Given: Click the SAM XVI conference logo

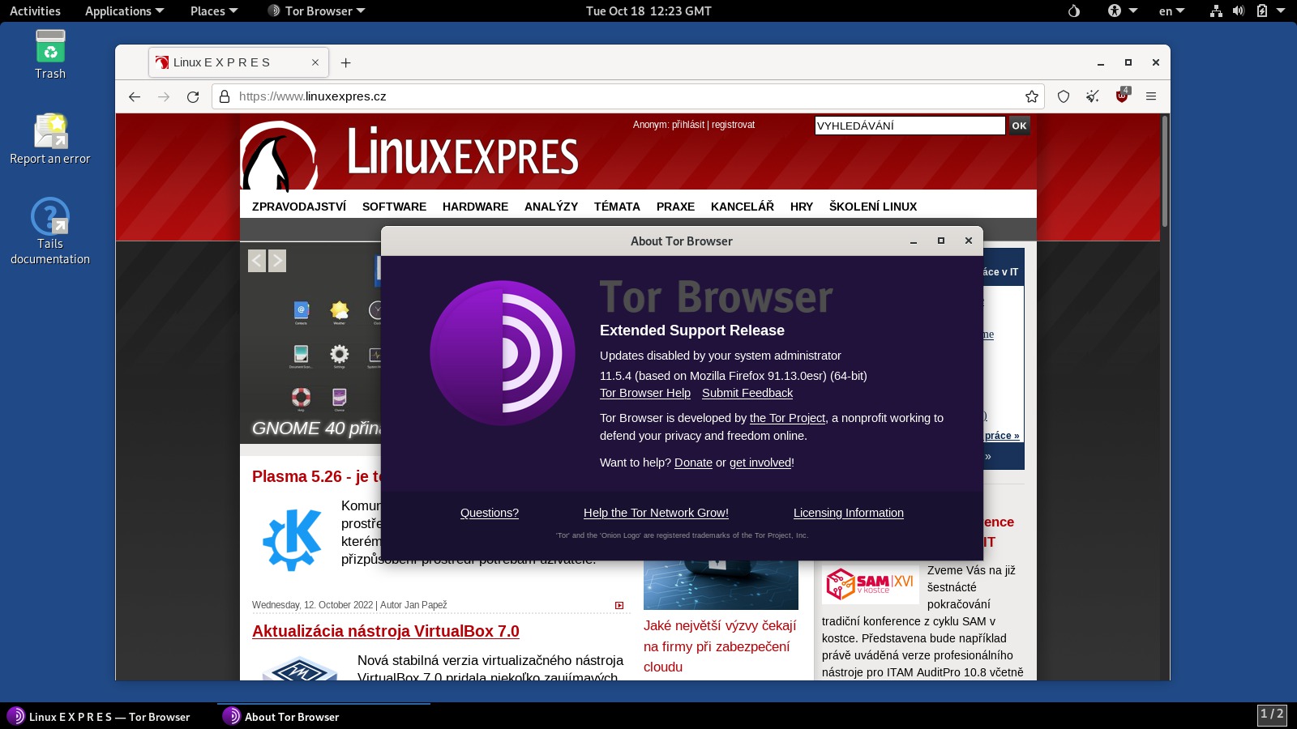Looking at the screenshot, I should tap(870, 583).
